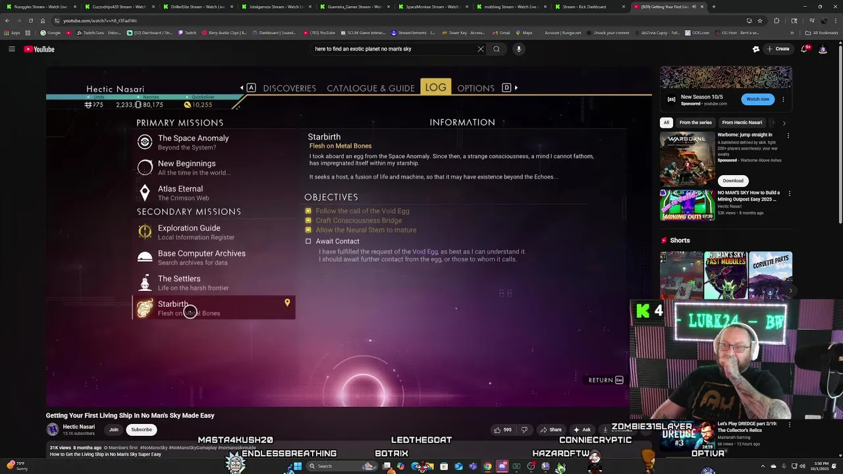
Task: Open the account avatar menu
Action: (823, 49)
